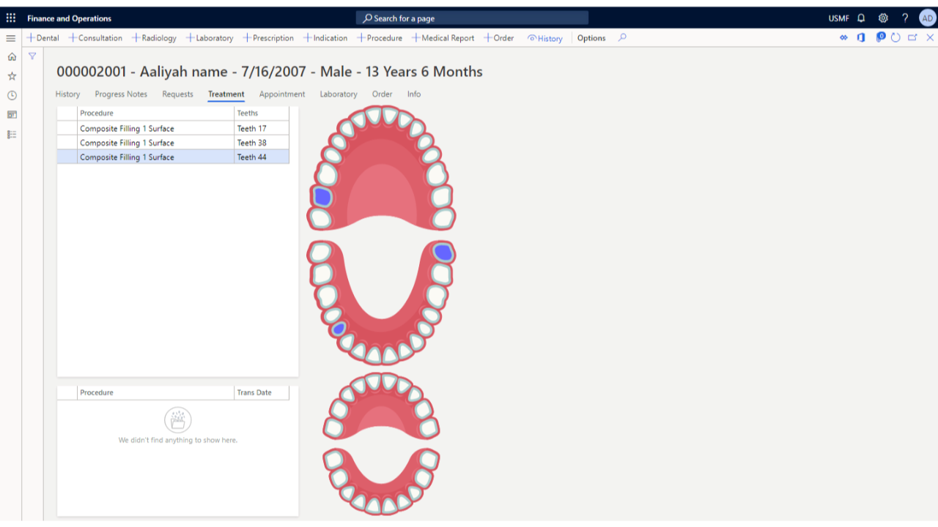Click the action bar search magnifier
The width and height of the screenshot is (938, 527).
pos(622,38)
